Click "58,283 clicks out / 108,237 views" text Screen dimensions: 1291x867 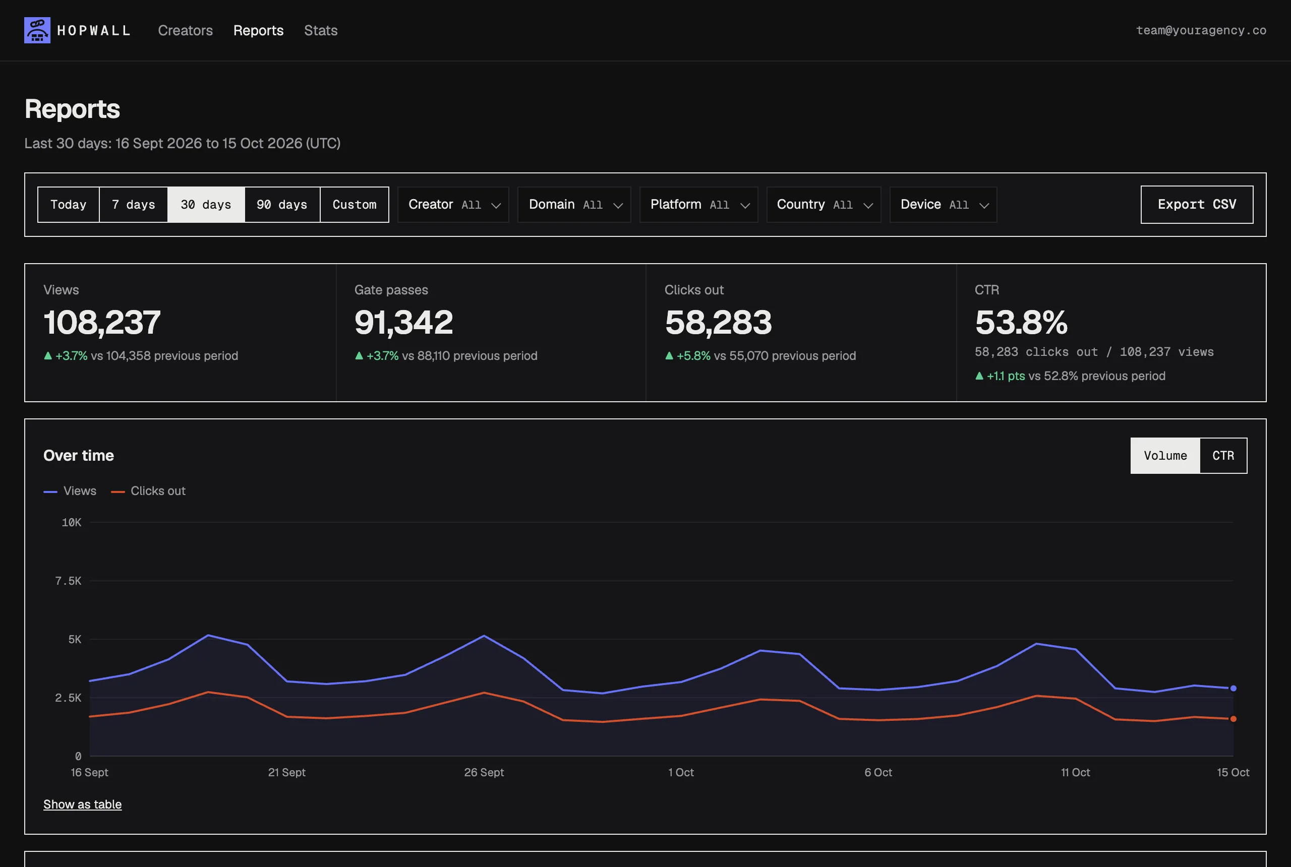1094,352
